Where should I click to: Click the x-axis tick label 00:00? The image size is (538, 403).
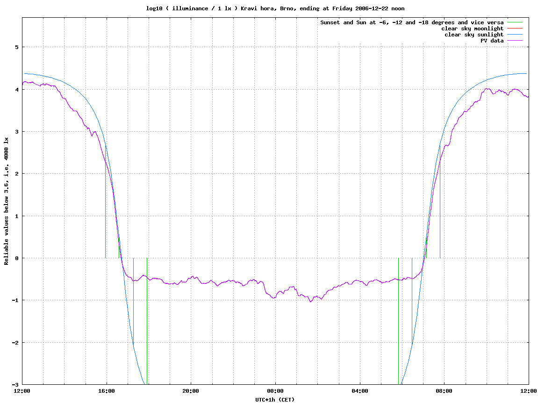(275, 391)
